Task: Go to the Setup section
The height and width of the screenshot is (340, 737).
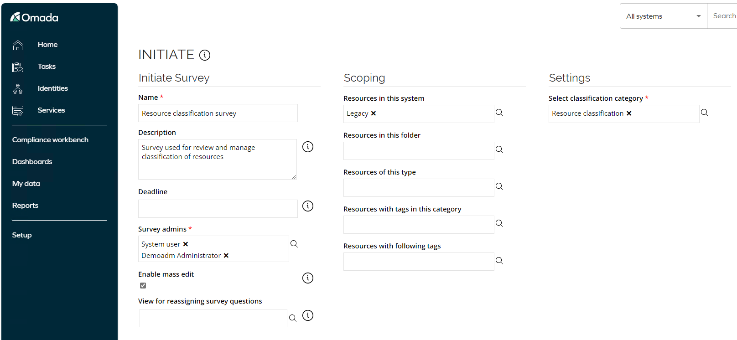Action: pos(22,235)
